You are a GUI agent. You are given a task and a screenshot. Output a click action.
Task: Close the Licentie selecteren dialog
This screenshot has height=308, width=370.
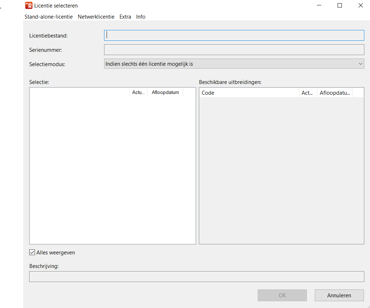point(361,5)
